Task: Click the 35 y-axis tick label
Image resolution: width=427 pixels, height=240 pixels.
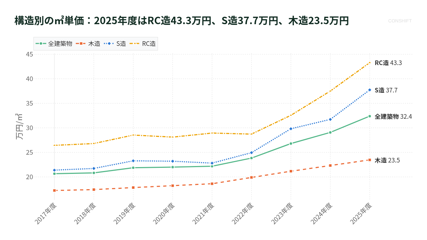Action: 30,103
